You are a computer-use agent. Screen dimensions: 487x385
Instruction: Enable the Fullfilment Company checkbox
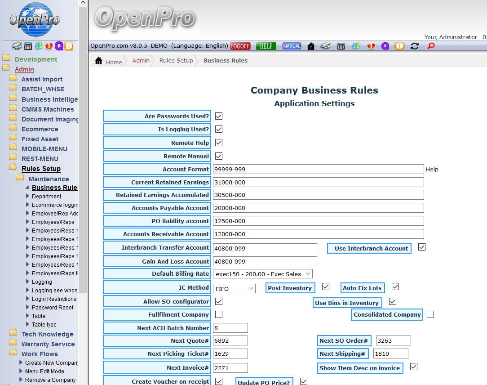[x=219, y=314]
